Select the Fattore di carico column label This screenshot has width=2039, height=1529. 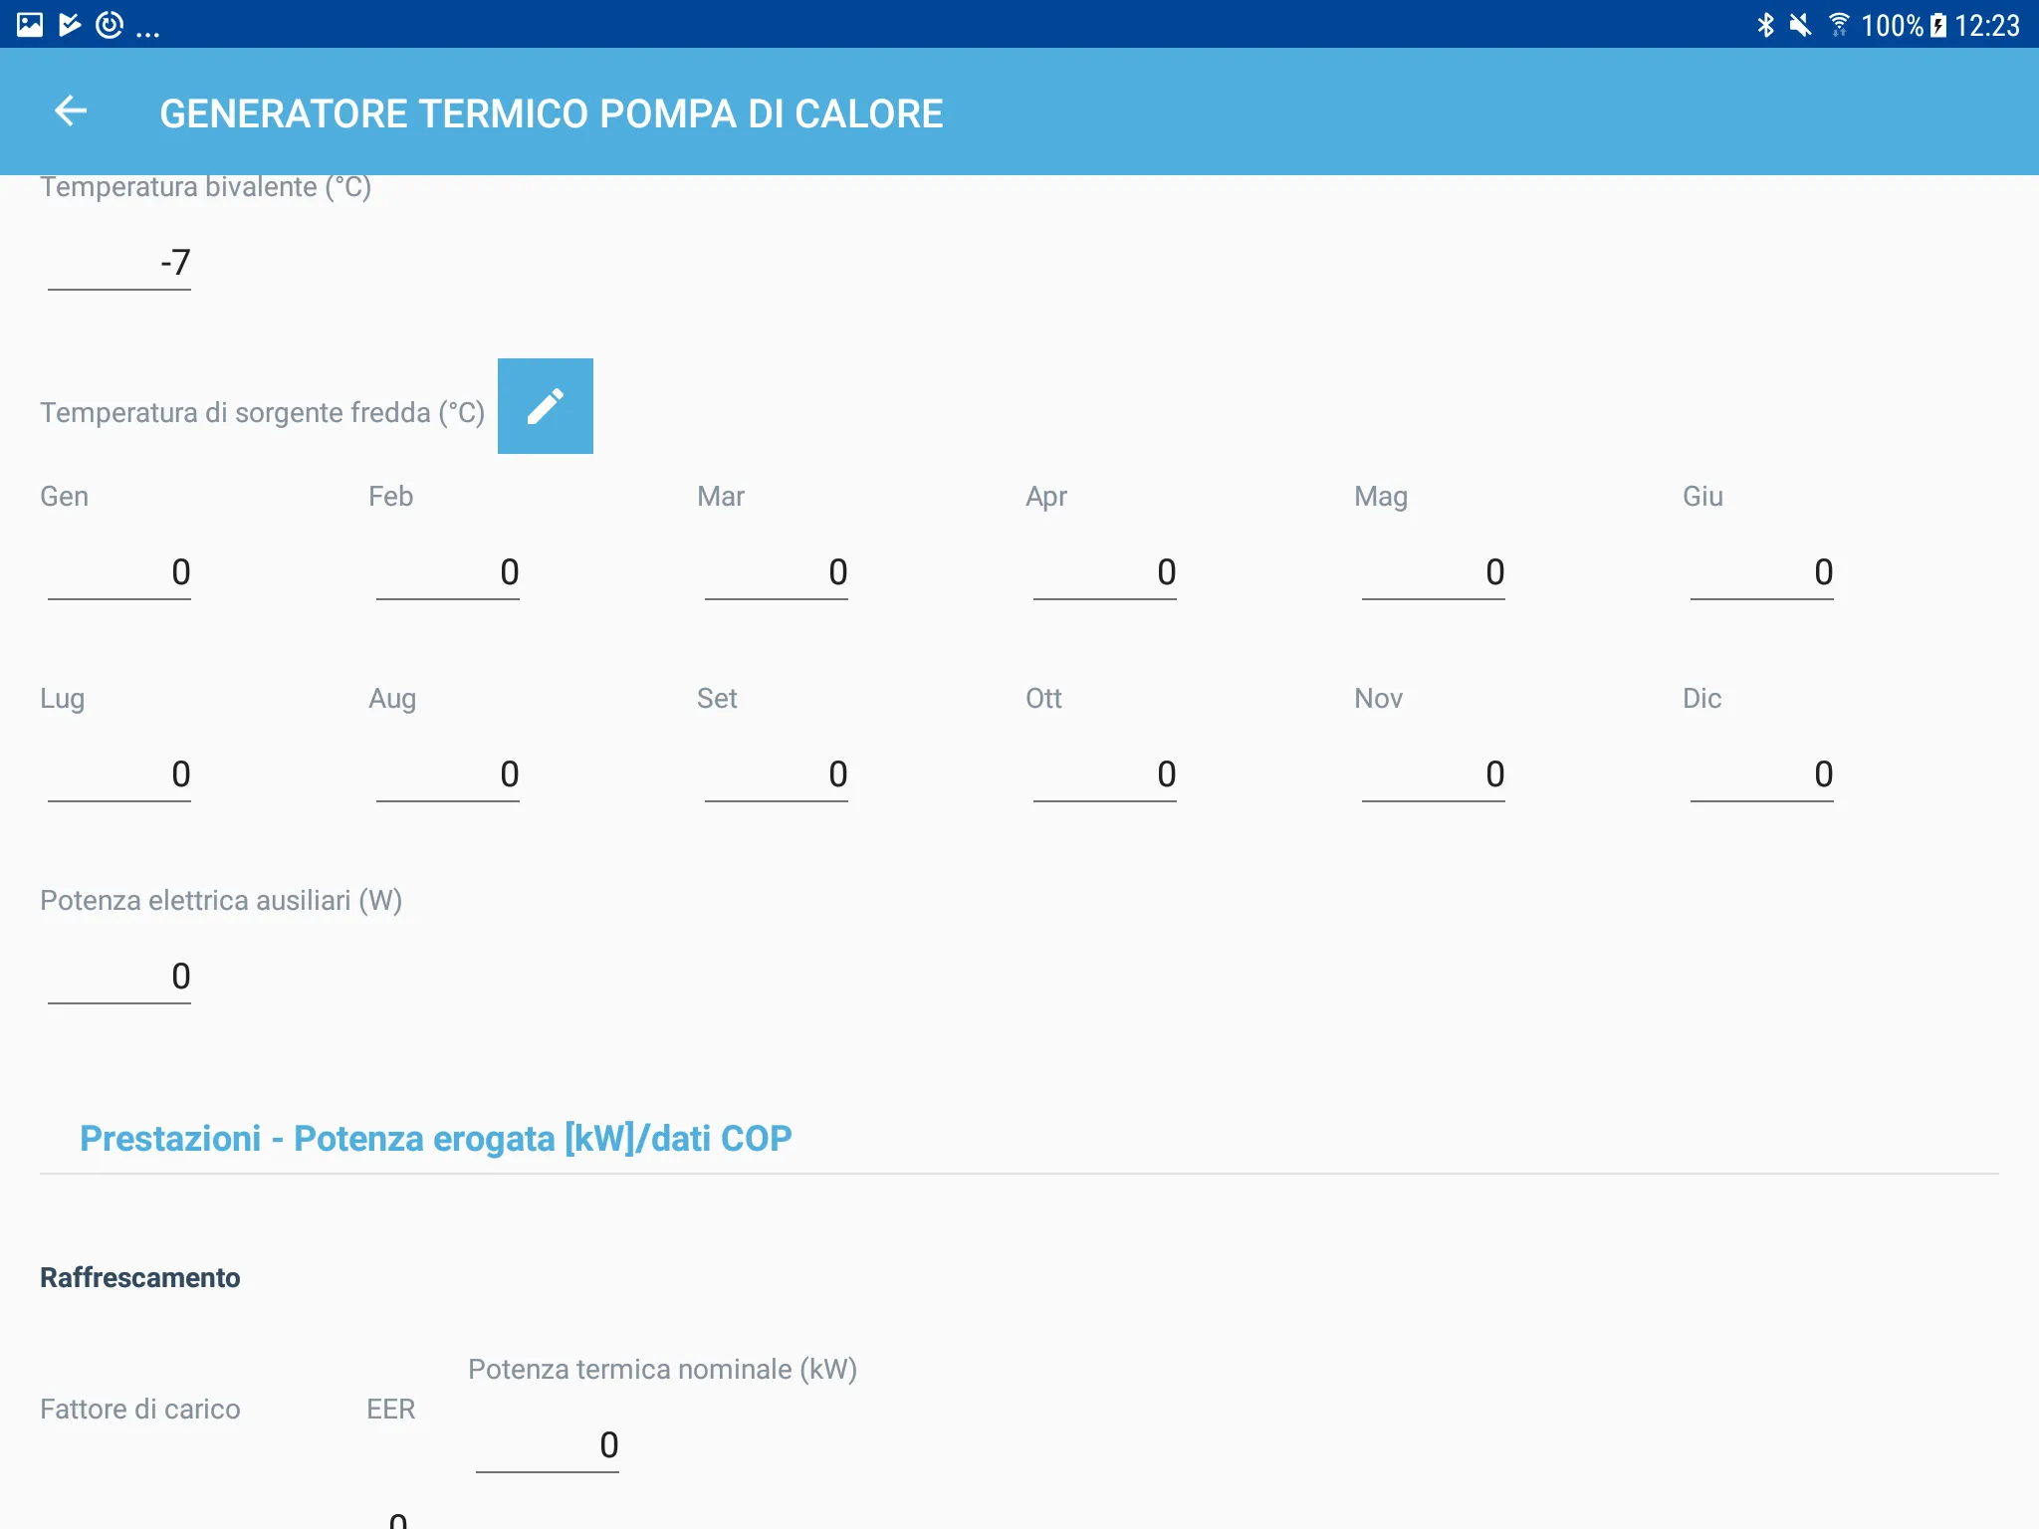pos(140,1410)
